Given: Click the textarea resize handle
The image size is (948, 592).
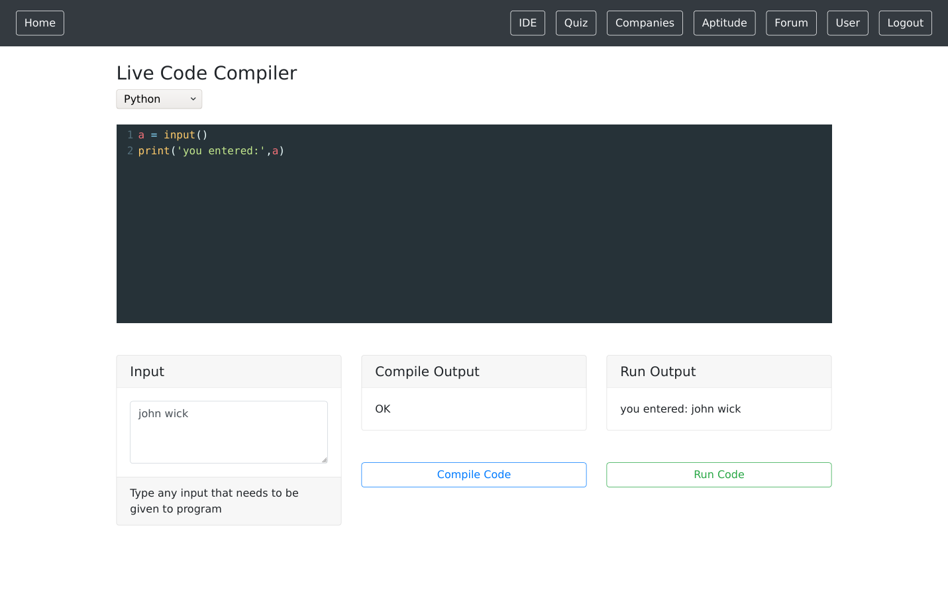Looking at the screenshot, I should coord(324,460).
